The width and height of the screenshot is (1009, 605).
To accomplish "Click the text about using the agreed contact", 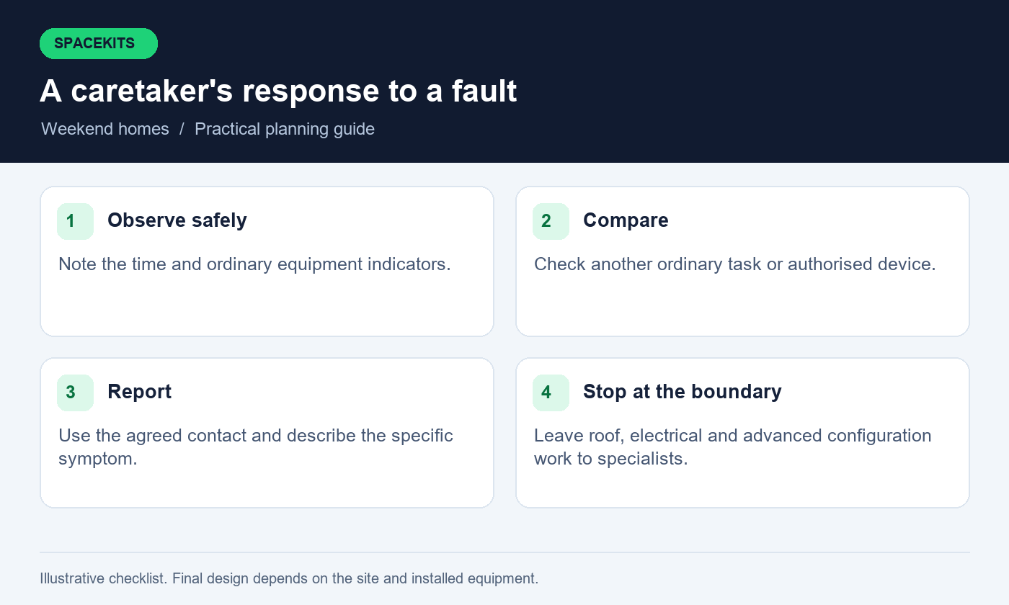I will point(256,447).
